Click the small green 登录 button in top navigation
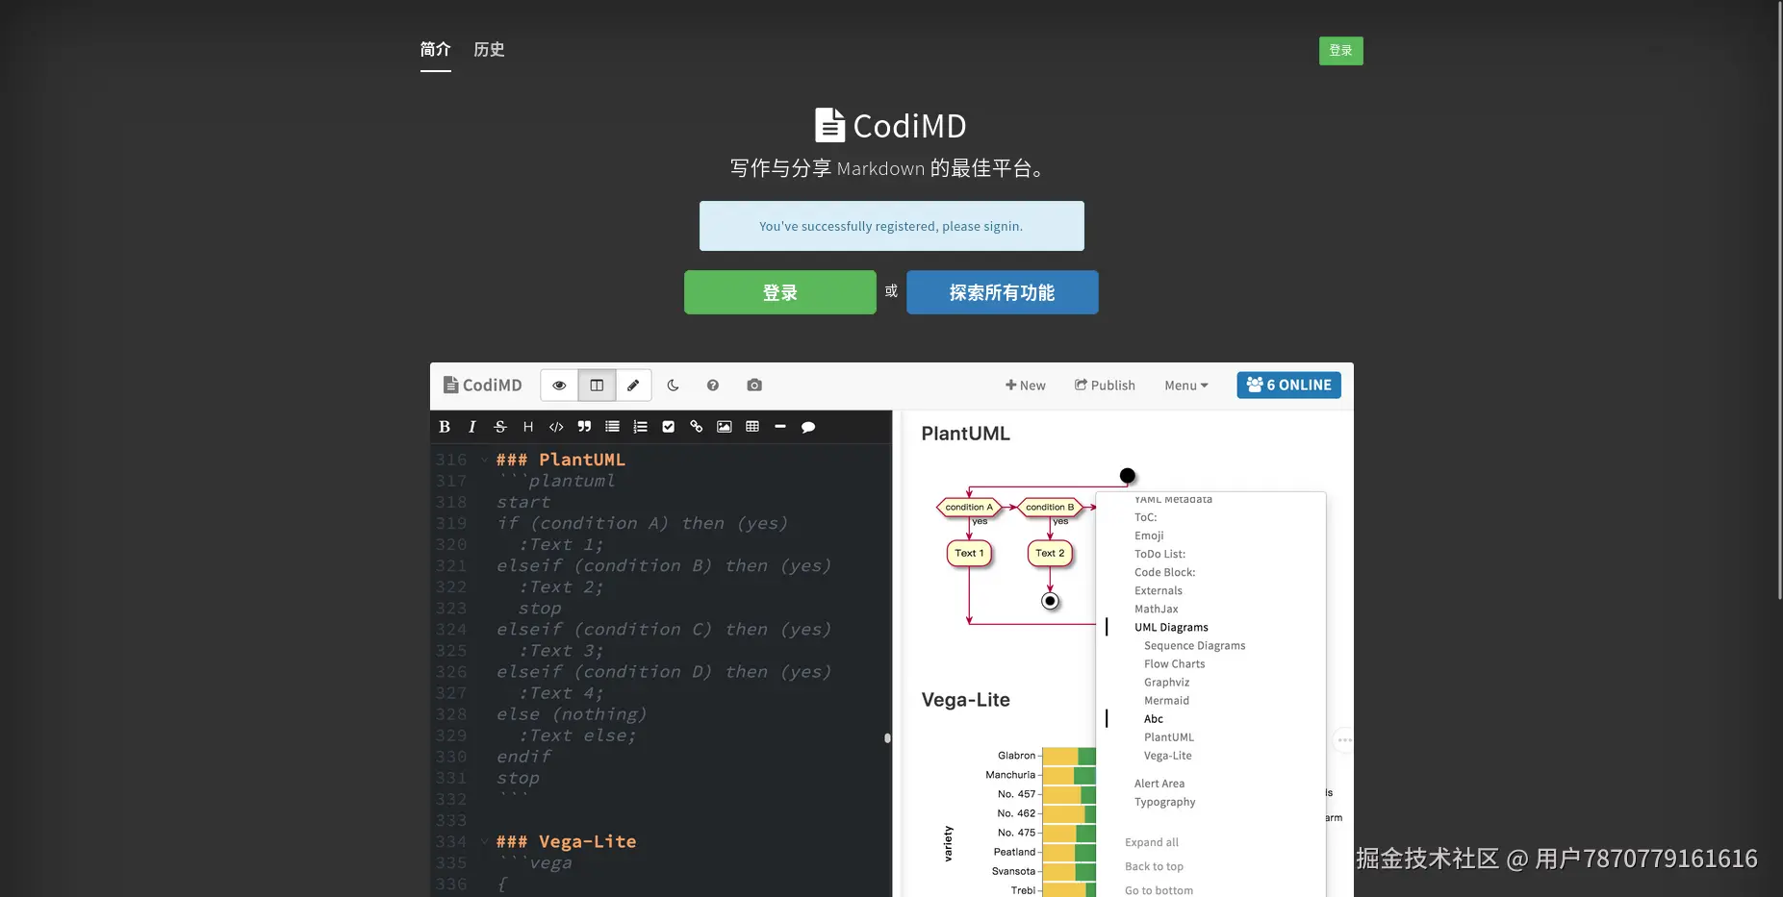 click(x=1341, y=51)
